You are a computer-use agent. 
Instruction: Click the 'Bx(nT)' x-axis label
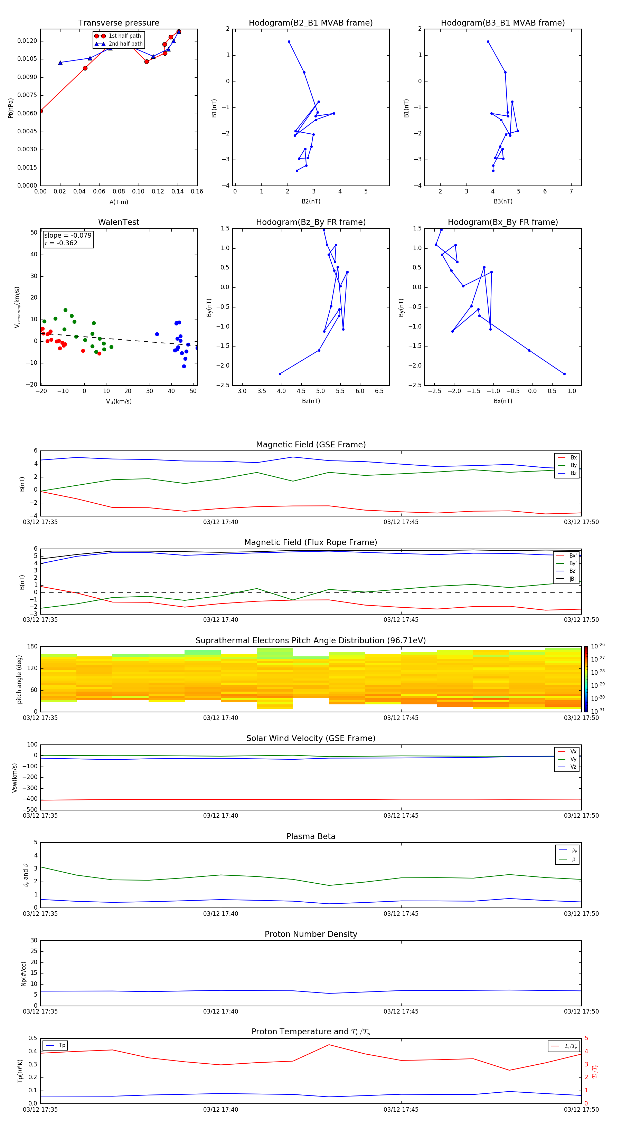(503, 401)
